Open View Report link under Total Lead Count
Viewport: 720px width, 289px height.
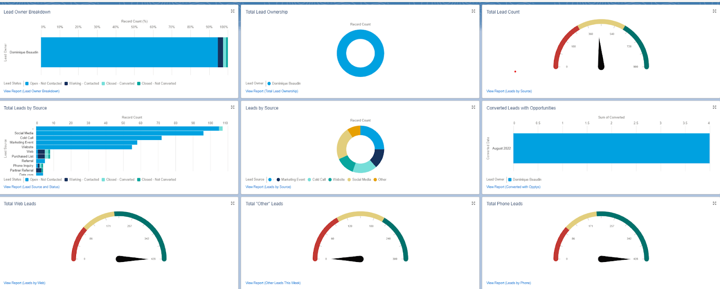[x=509, y=91]
